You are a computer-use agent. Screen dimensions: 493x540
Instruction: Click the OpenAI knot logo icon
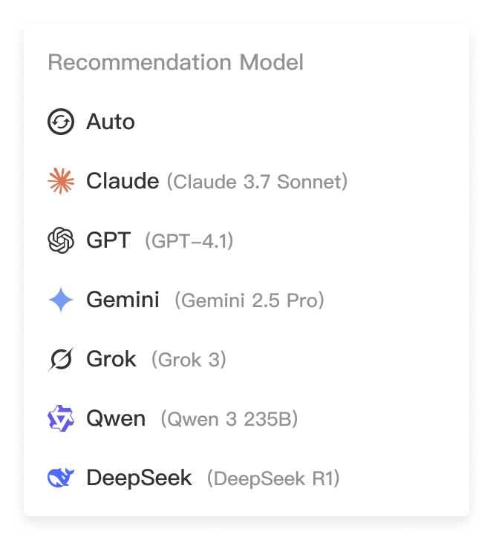[61, 240]
